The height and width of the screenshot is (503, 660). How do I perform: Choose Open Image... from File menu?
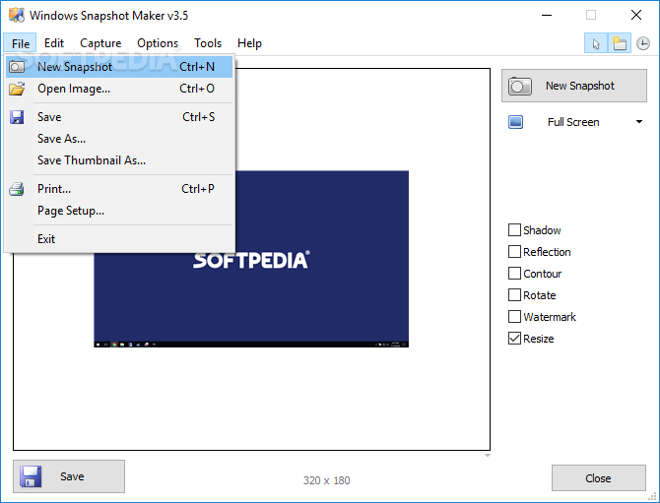(x=119, y=89)
